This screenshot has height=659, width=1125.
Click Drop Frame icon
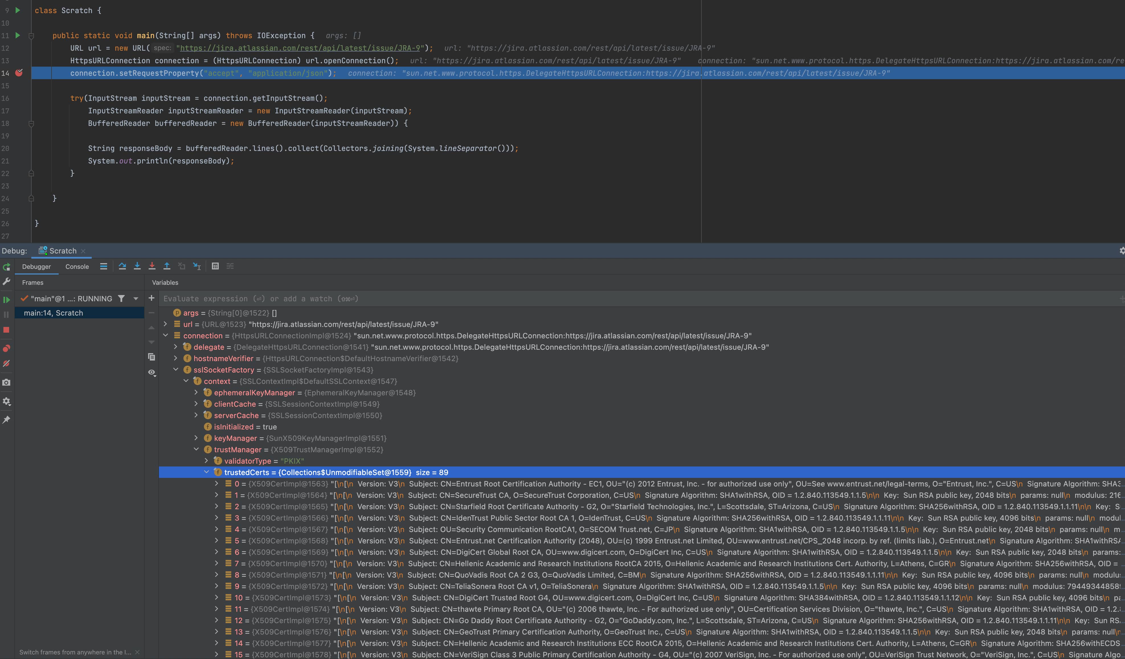[x=182, y=266]
